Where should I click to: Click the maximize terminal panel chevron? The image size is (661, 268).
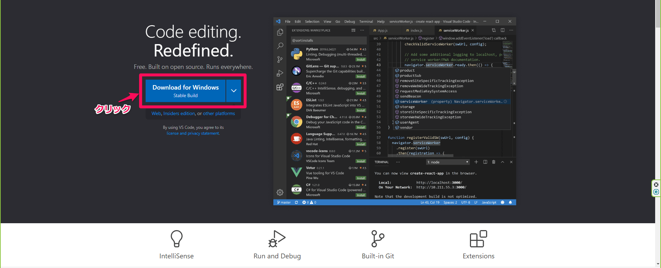click(x=503, y=162)
